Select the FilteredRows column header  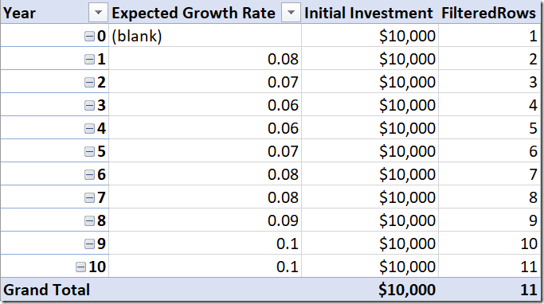489,13
